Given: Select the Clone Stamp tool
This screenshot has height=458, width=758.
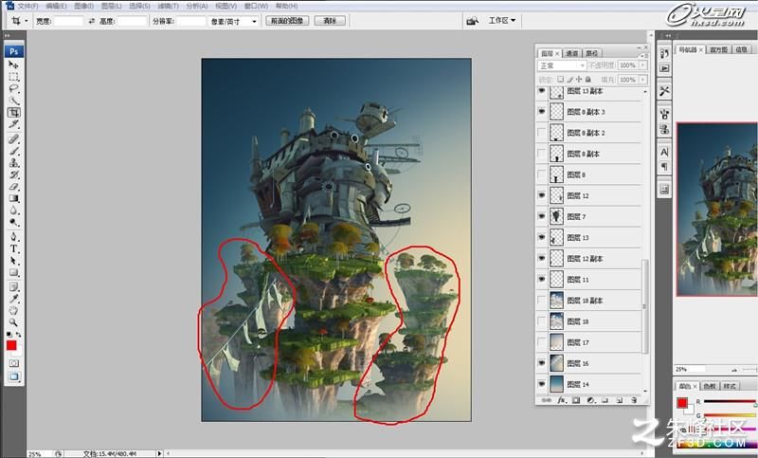Looking at the screenshot, I should (x=13, y=163).
